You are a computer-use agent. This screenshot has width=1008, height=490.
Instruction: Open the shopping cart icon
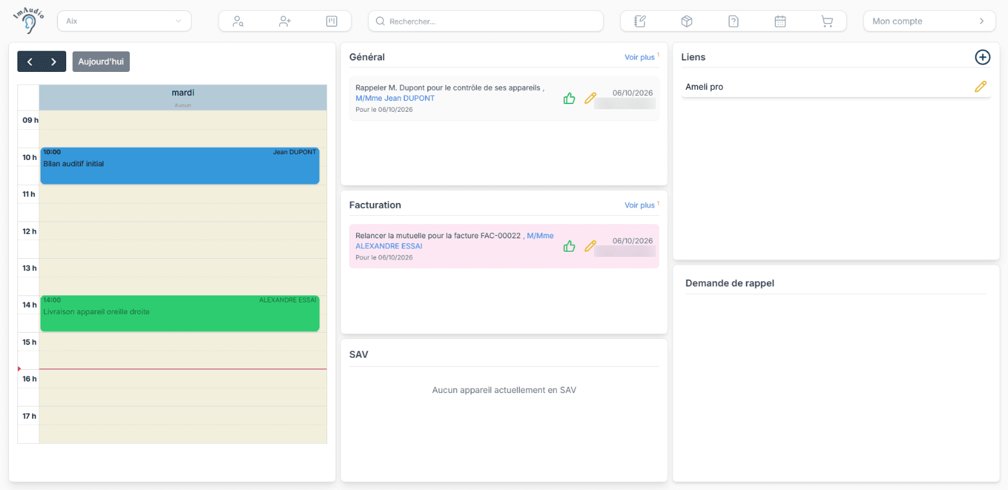[x=827, y=21]
